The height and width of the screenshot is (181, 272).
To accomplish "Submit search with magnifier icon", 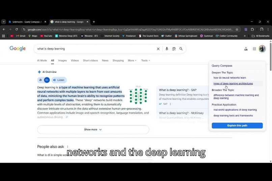I will pyautogui.click(x=181, y=49).
